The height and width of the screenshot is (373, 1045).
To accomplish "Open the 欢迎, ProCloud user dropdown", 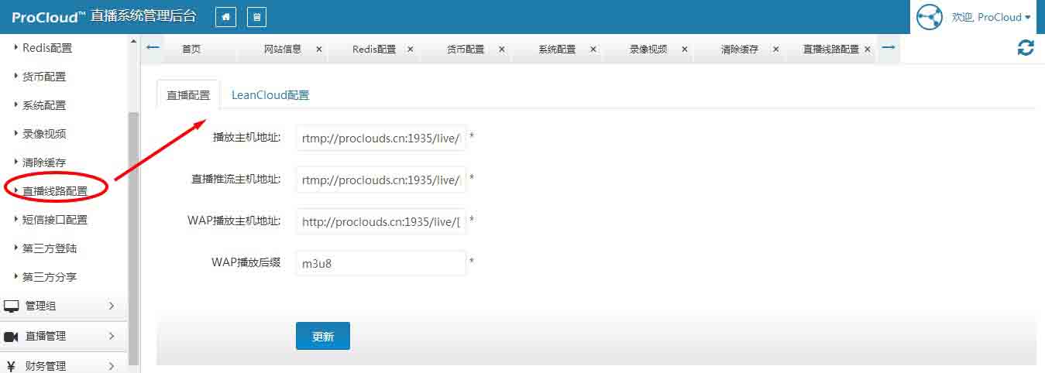I will tap(991, 17).
